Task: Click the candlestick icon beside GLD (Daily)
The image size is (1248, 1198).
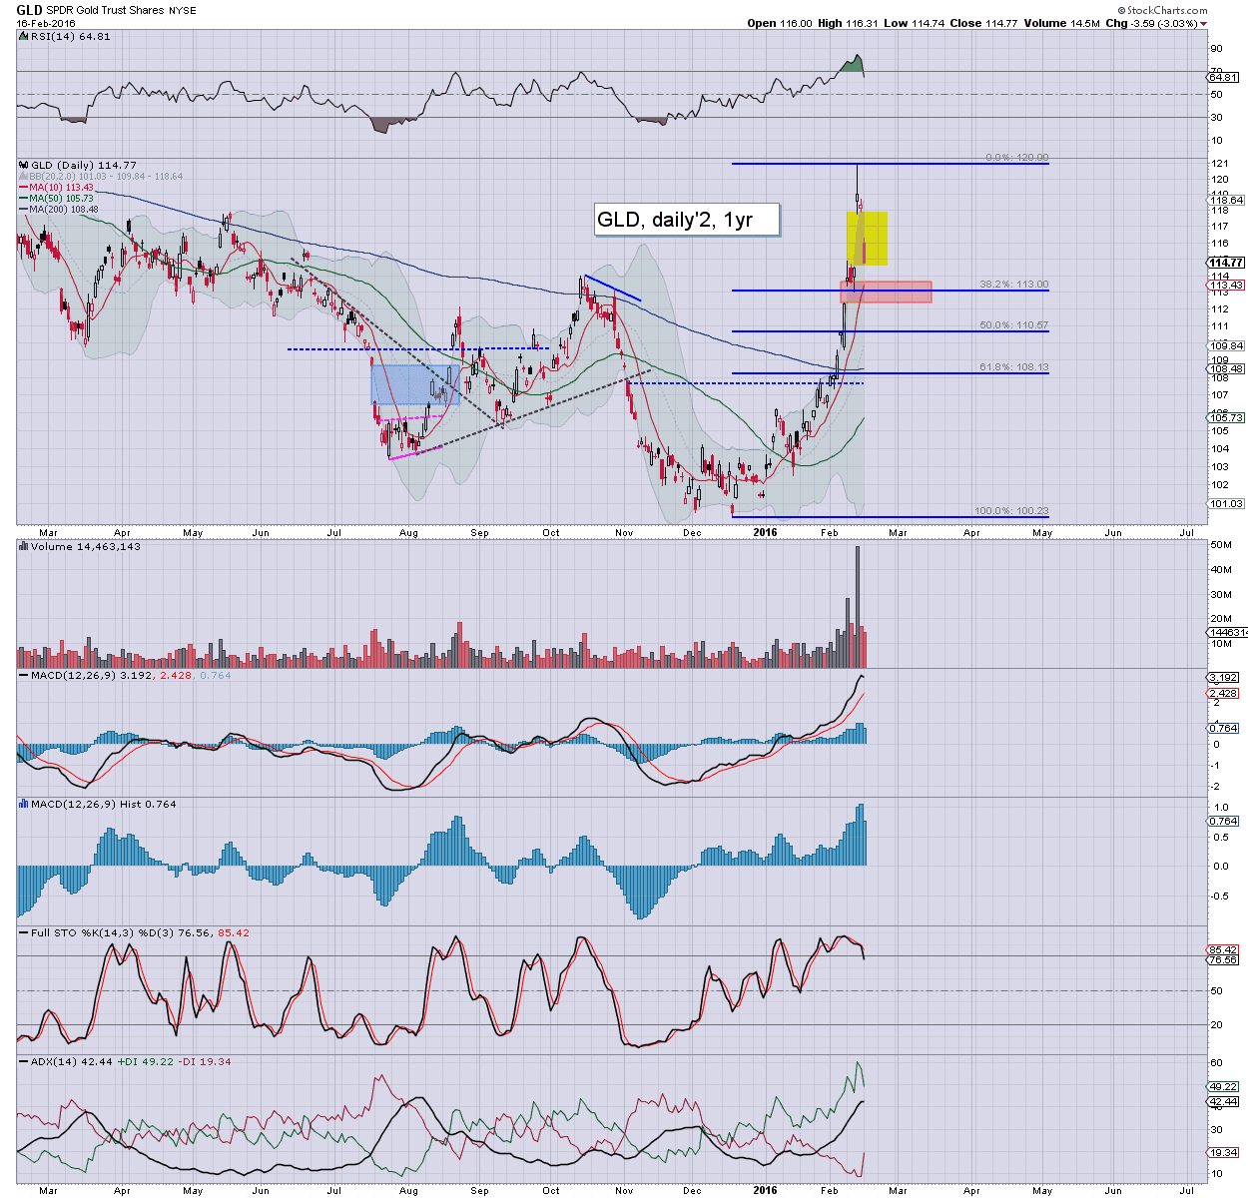Action: (24, 165)
